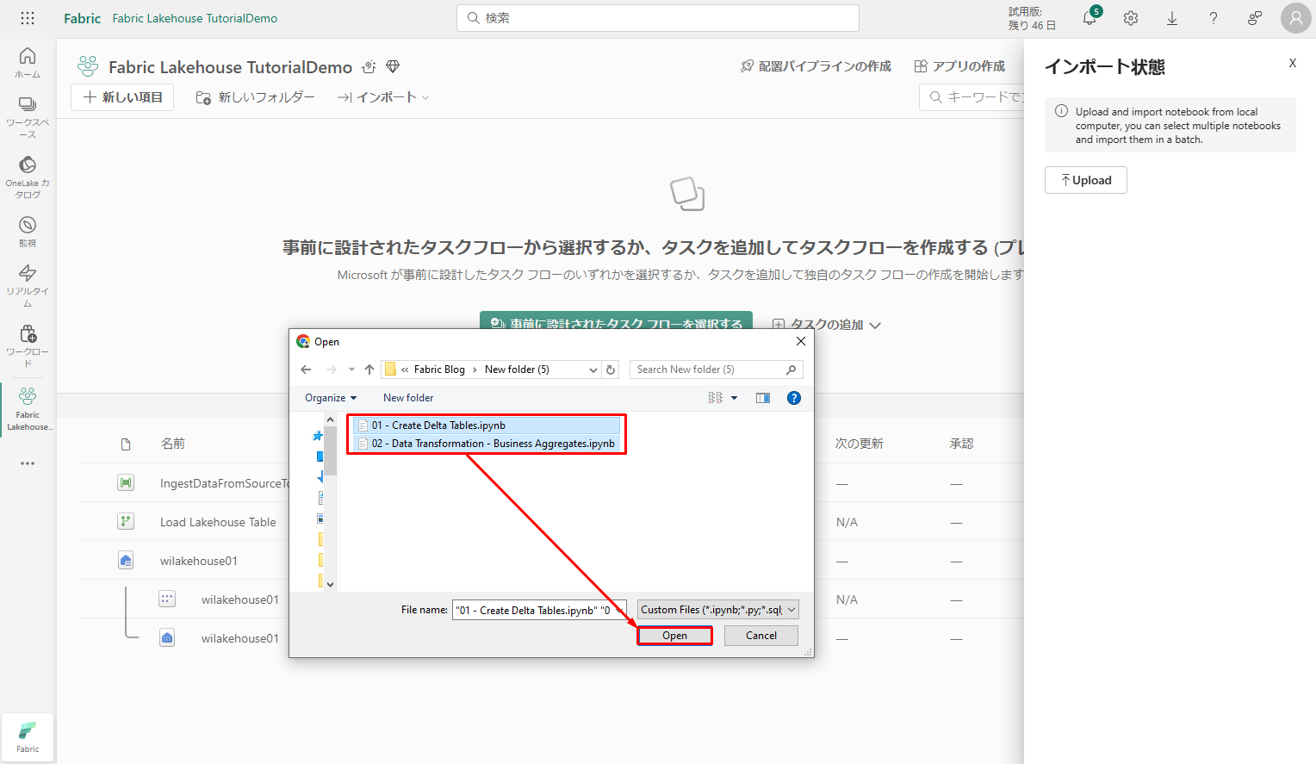This screenshot has height=764, width=1316.
Task: Click the wilakehouse01 lakehouse row
Action: tap(198, 561)
